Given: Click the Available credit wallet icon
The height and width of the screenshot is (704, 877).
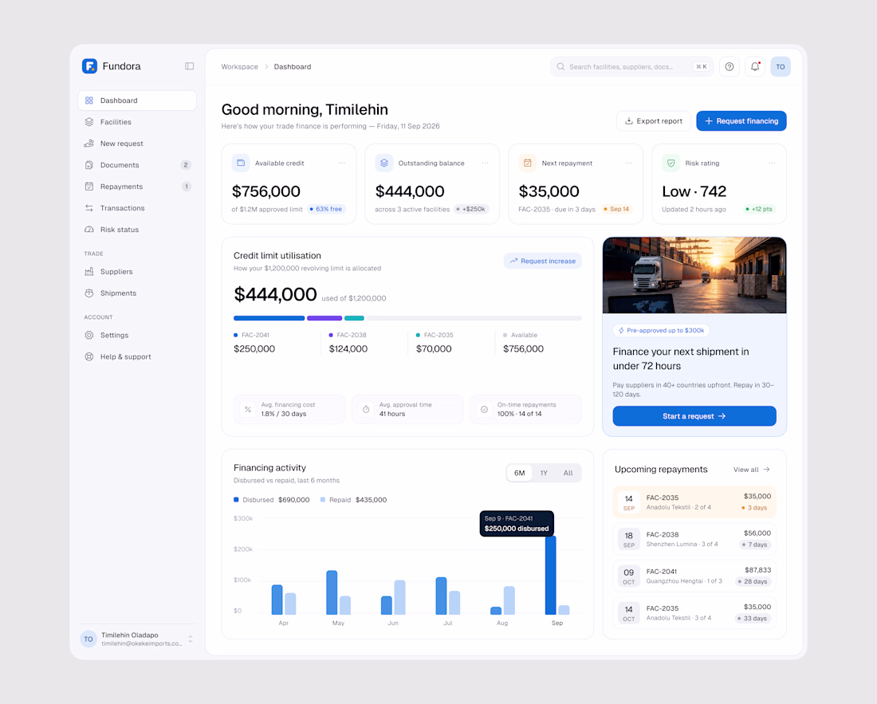Looking at the screenshot, I should point(241,163).
